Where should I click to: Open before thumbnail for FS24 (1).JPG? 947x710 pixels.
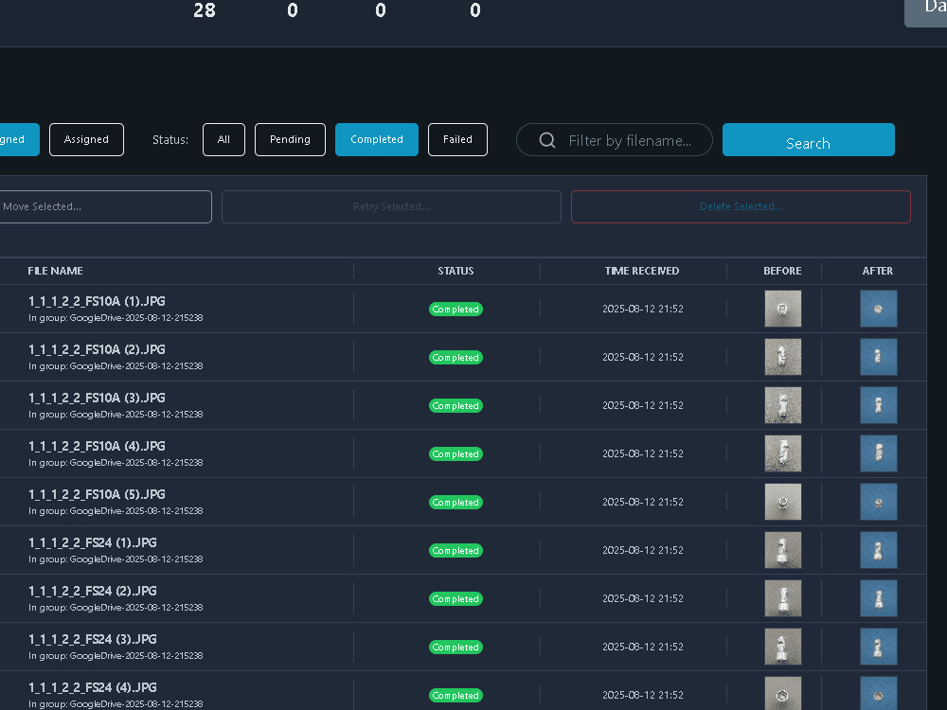(x=783, y=550)
